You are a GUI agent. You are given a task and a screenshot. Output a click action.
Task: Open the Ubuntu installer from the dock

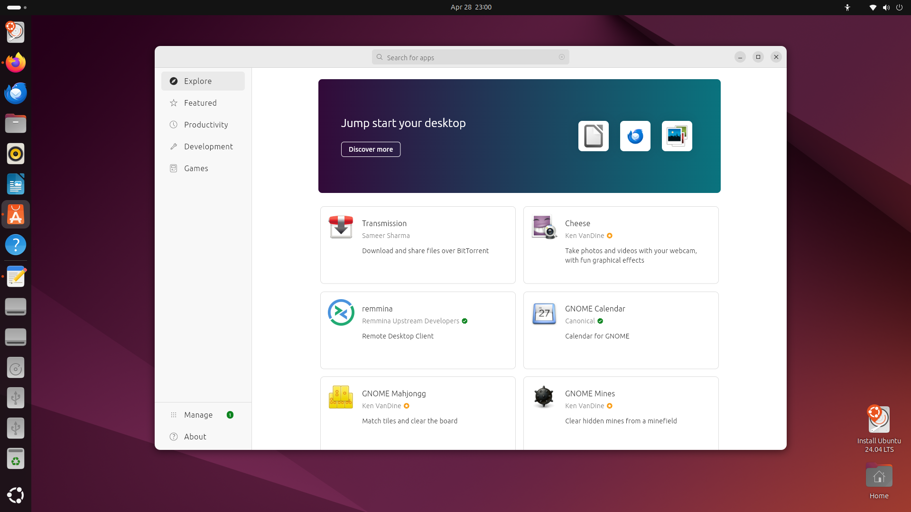coord(16,32)
